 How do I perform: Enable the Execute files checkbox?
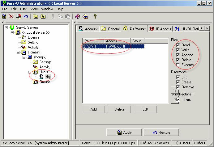pos(178,65)
